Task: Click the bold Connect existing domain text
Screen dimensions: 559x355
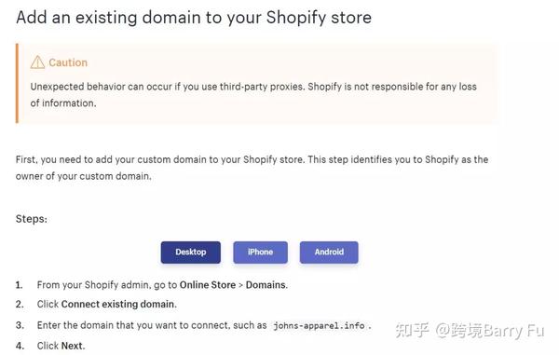Action: click(x=118, y=304)
